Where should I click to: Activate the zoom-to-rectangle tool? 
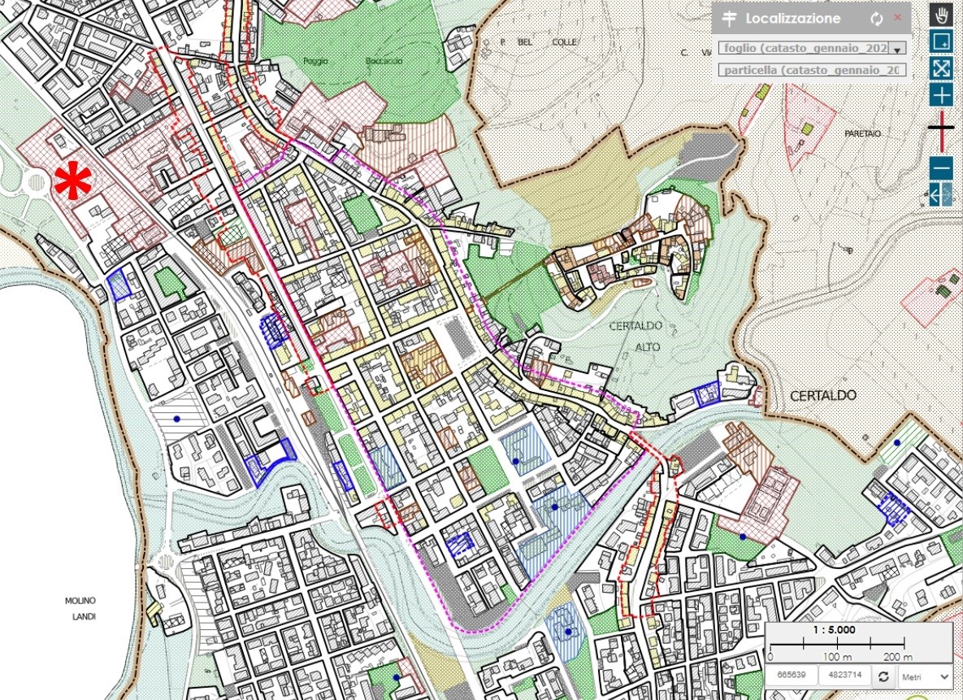point(941,41)
